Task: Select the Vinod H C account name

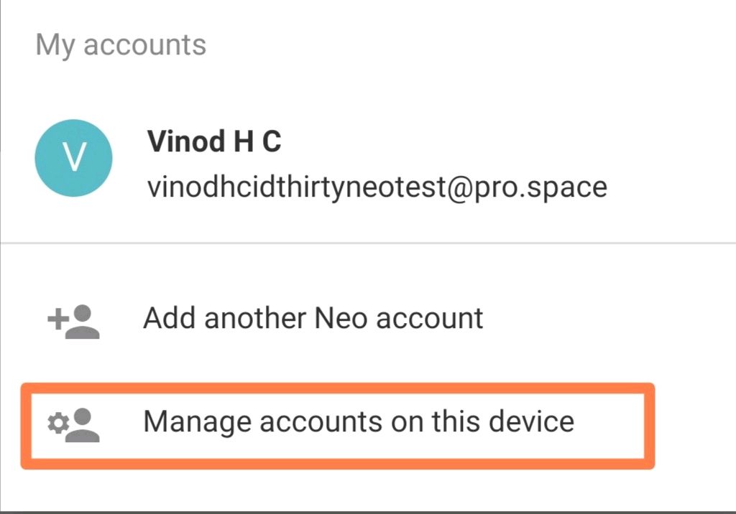Action: (x=214, y=141)
